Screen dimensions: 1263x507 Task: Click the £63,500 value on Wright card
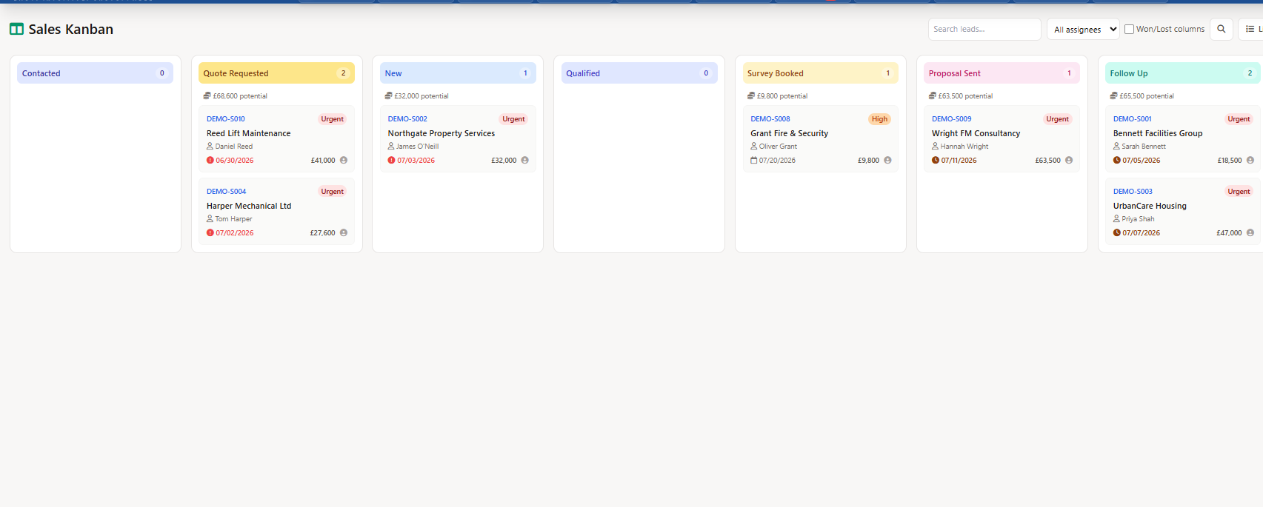pos(1048,160)
